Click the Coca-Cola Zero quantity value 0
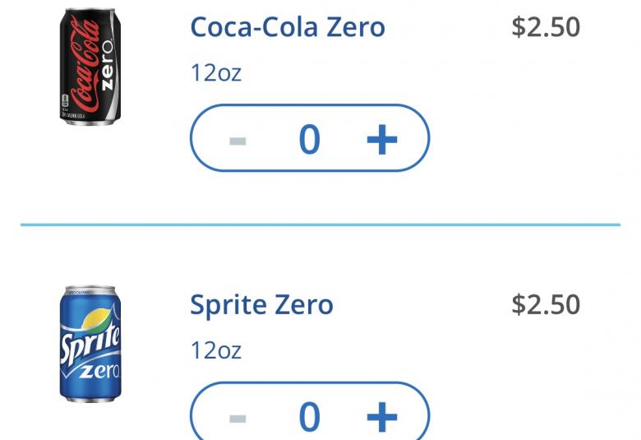 pos(310,140)
